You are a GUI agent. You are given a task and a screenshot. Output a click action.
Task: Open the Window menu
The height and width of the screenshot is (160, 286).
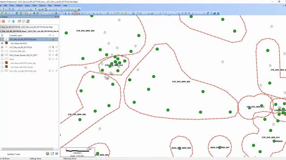[x=58, y=5]
